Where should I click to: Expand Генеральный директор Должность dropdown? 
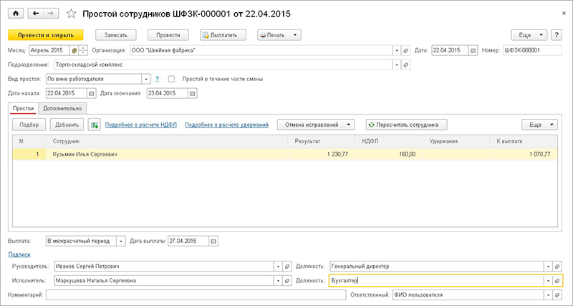coord(548,267)
